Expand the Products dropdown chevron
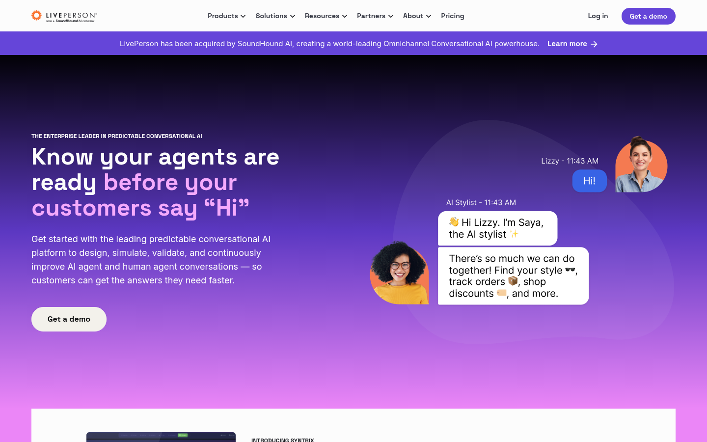This screenshot has height=442, width=707. (243, 16)
